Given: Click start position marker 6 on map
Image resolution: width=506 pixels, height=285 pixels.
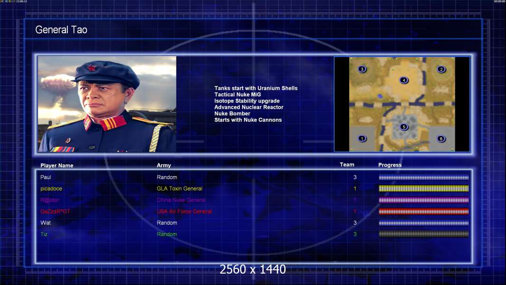Looking at the screenshot, I should pyautogui.click(x=441, y=139).
